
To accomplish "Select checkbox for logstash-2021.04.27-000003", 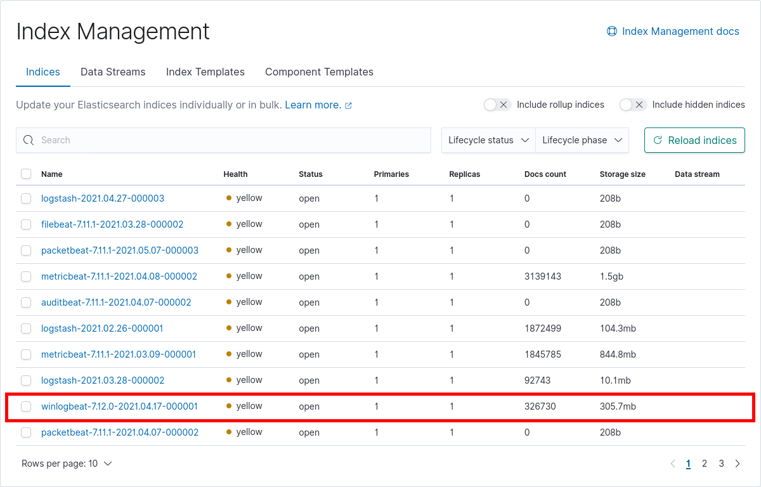I will tap(26, 198).
